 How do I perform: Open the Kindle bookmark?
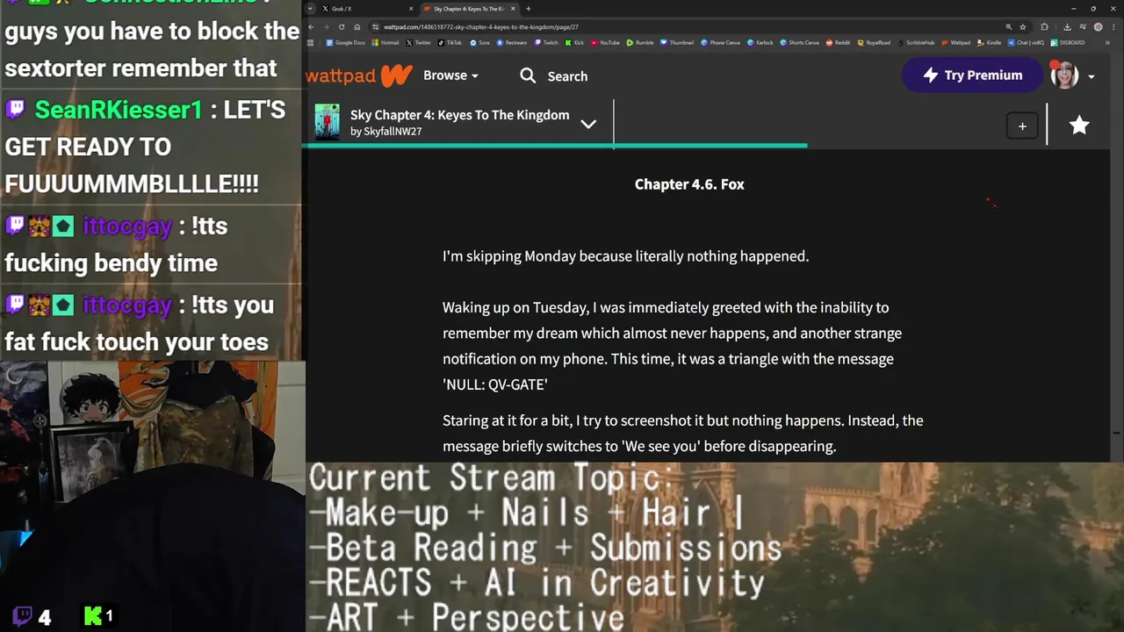click(x=989, y=43)
